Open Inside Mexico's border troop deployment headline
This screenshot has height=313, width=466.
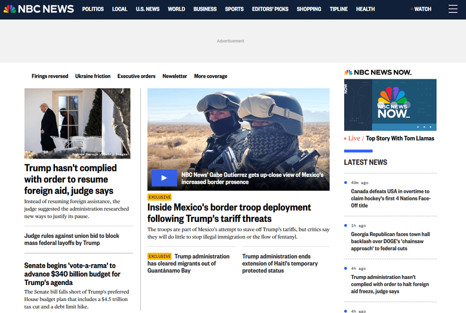coord(229,213)
